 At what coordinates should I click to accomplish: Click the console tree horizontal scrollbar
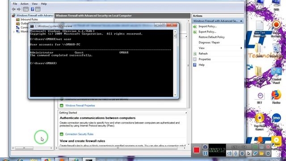24,148
